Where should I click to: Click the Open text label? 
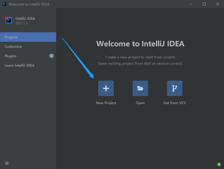[x=140, y=103]
